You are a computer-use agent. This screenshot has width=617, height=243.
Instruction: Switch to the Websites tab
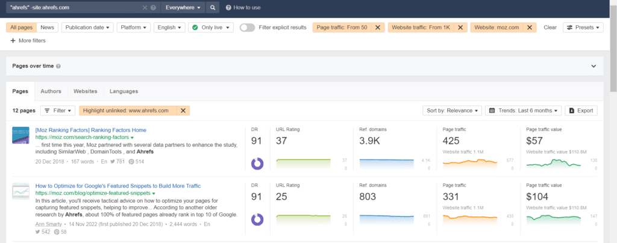86,91
